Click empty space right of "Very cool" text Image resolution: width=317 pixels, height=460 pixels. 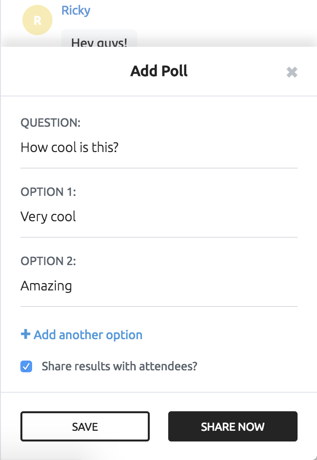point(187,216)
